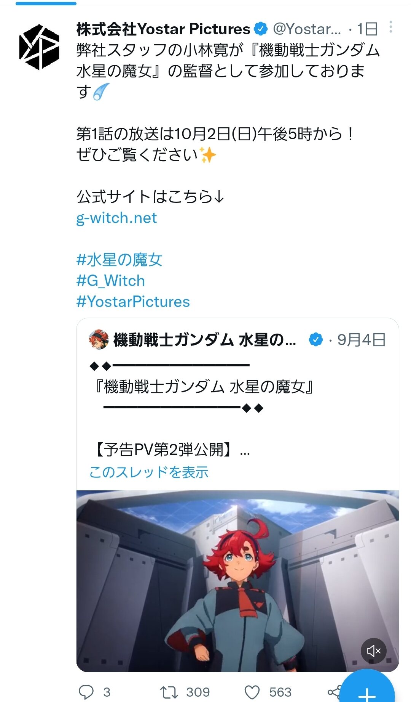Open hashtag #YostarPictures
The width and height of the screenshot is (411, 702).
(x=133, y=302)
